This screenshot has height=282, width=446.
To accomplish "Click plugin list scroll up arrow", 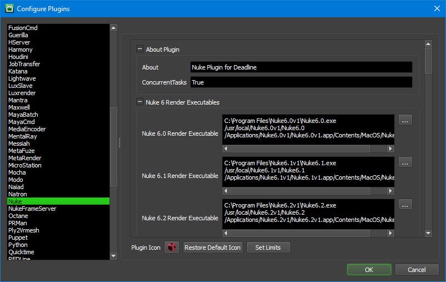I will pyautogui.click(x=113, y=28).
